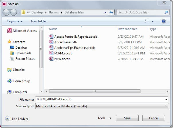Expand the arrow after Desktop breadcrumb
173x128 pixels.
[46, 12]
